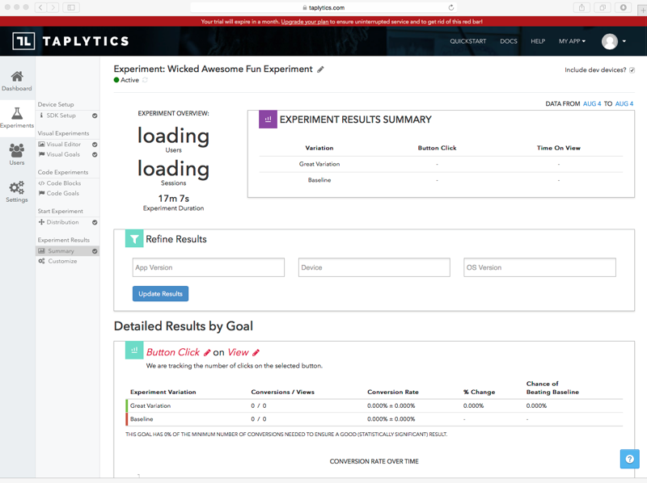
Task: Edit the Button Click goal name pencil
Action: 207,352
